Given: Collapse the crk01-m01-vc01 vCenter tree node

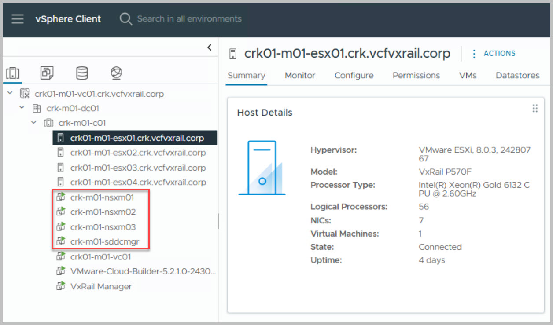Looking at the screenshot, I should click(x=10, y=94).
